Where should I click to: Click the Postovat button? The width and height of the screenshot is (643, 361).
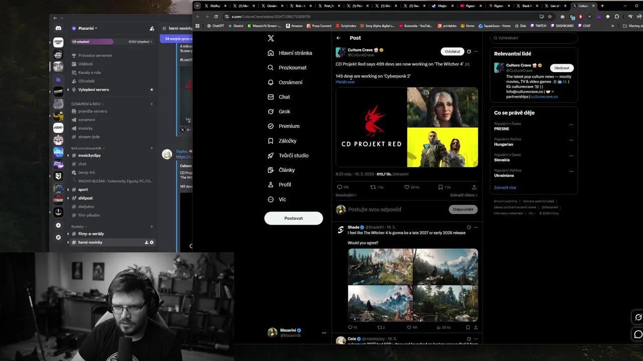tap(293, 218)
